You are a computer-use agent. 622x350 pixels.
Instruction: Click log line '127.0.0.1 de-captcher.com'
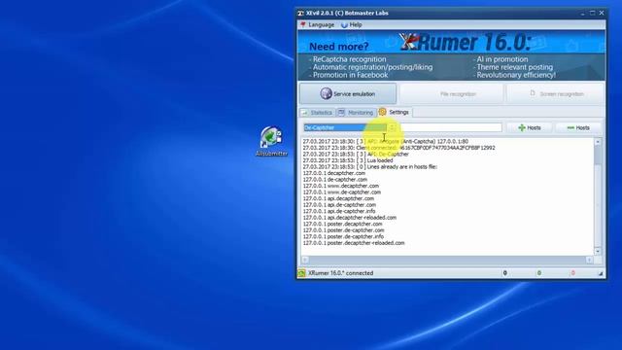click(334, 179)
